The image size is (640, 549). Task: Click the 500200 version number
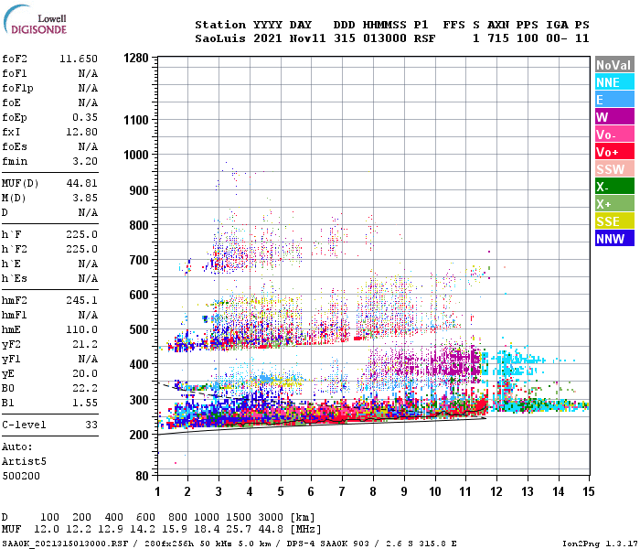click(21, 476)
